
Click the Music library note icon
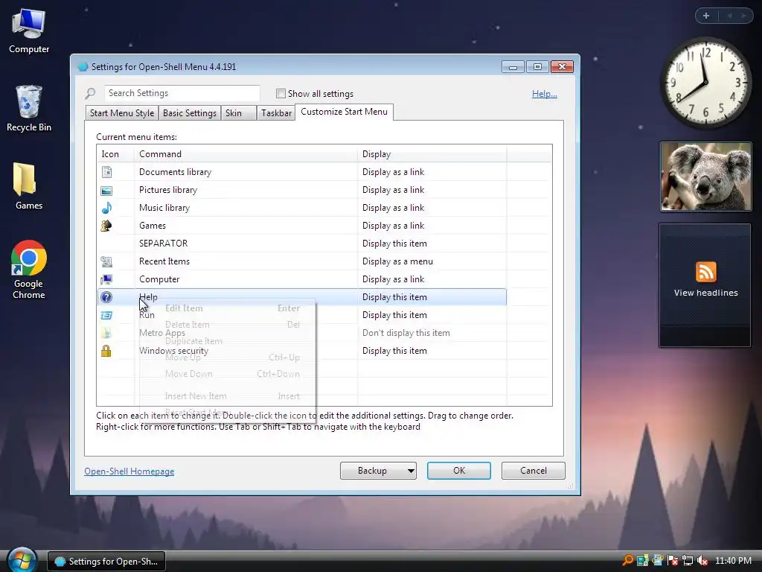coord(106,208)
